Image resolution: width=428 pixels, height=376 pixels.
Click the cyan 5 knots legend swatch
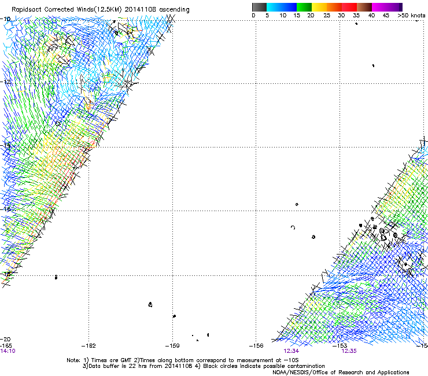[x=274, y=7]
